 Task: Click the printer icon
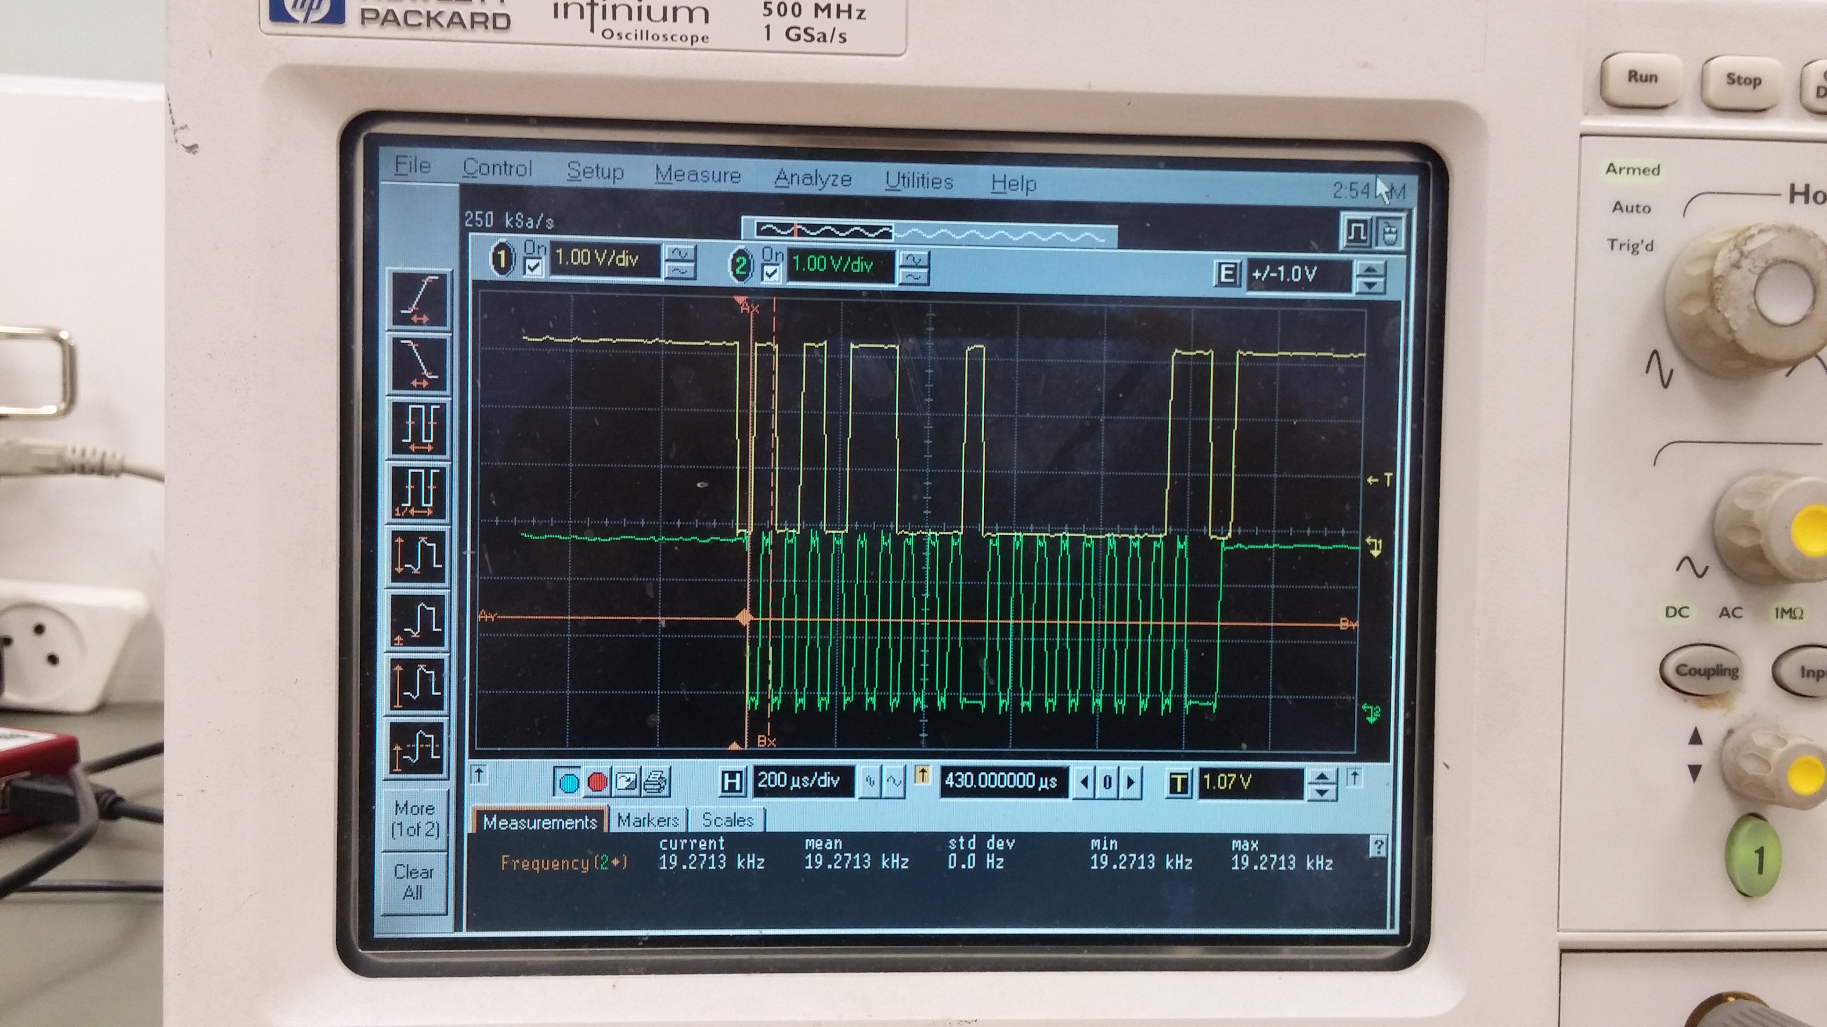point(655,783)
